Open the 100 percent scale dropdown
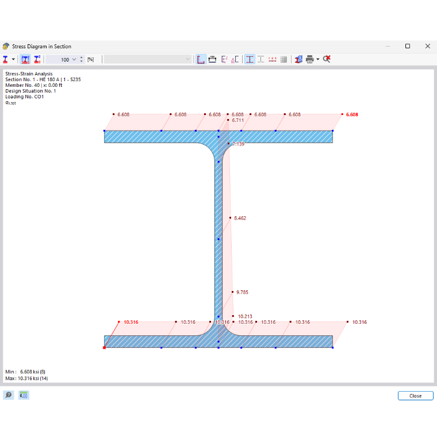The image size is (437, 444). (74, 59)
